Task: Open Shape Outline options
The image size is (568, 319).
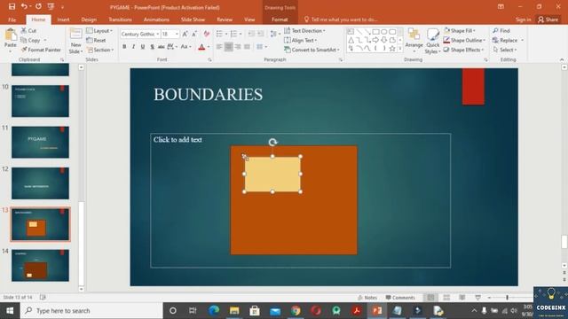Action: (464, 40)
